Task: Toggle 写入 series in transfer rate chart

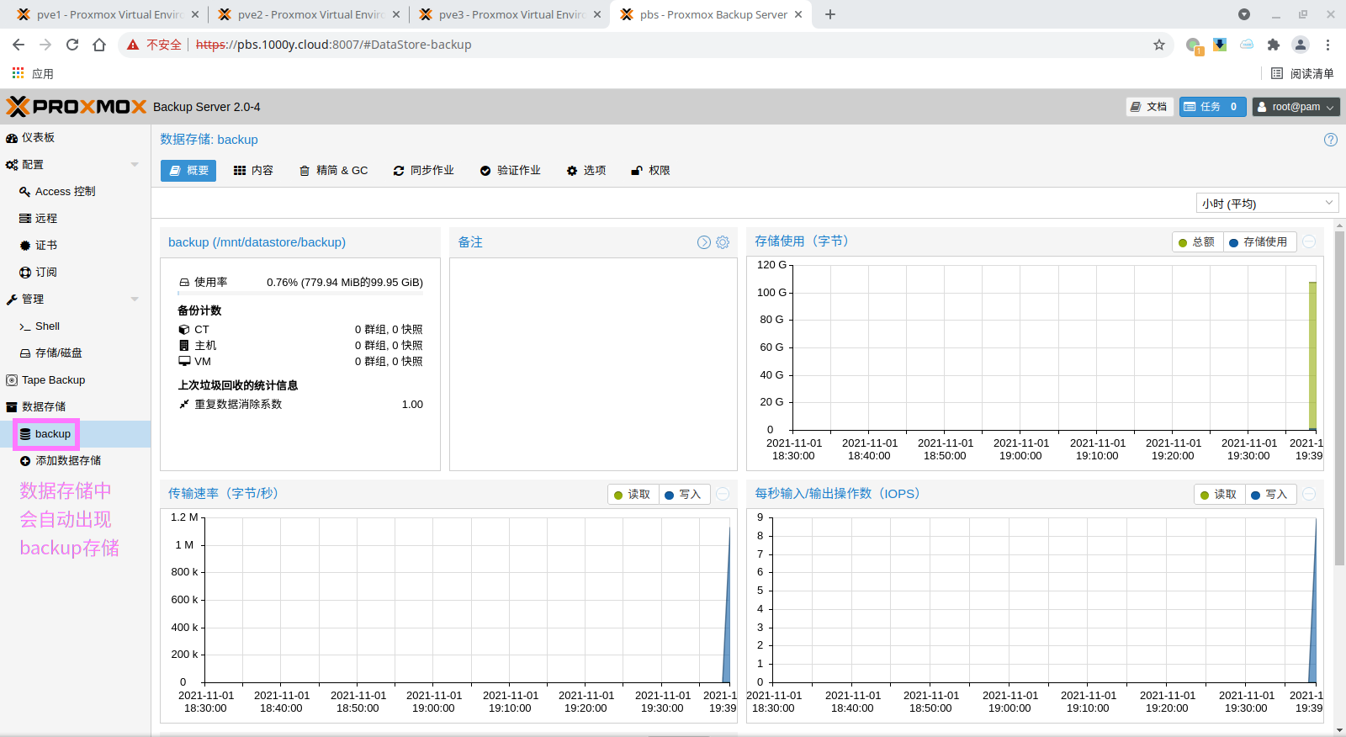Action: point(683,495)
